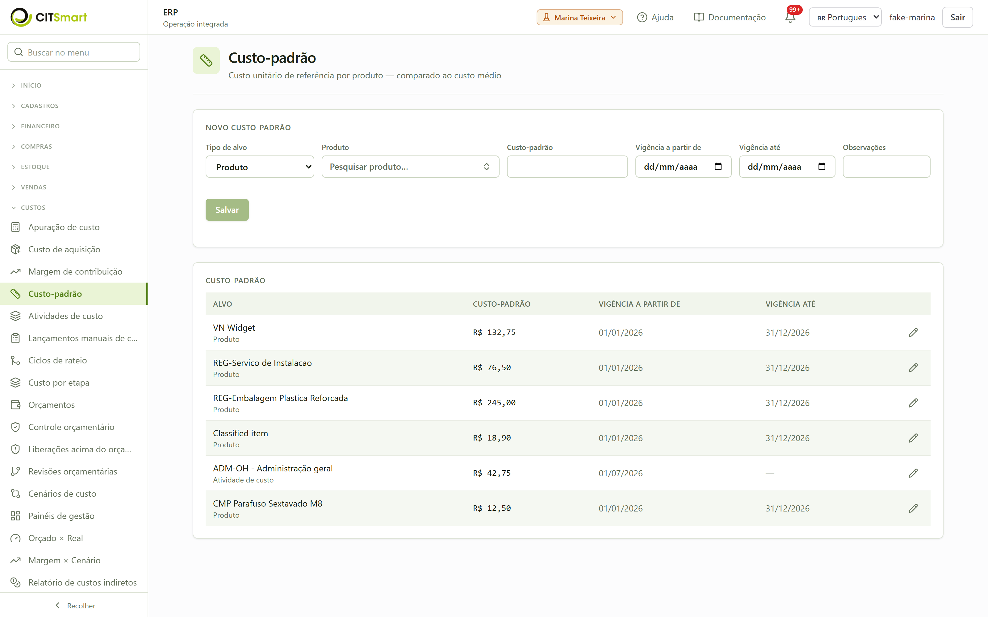988x617 pixels.
Task: Open the Documentação link
Action: (730, 17)
